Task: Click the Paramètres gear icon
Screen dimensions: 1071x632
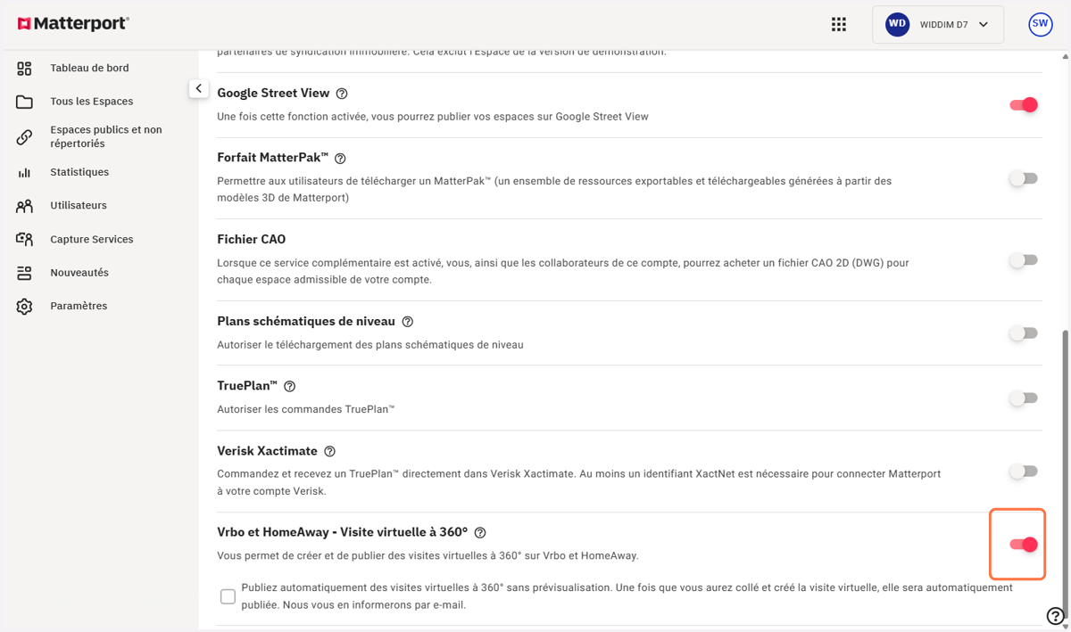Action: 24,307
